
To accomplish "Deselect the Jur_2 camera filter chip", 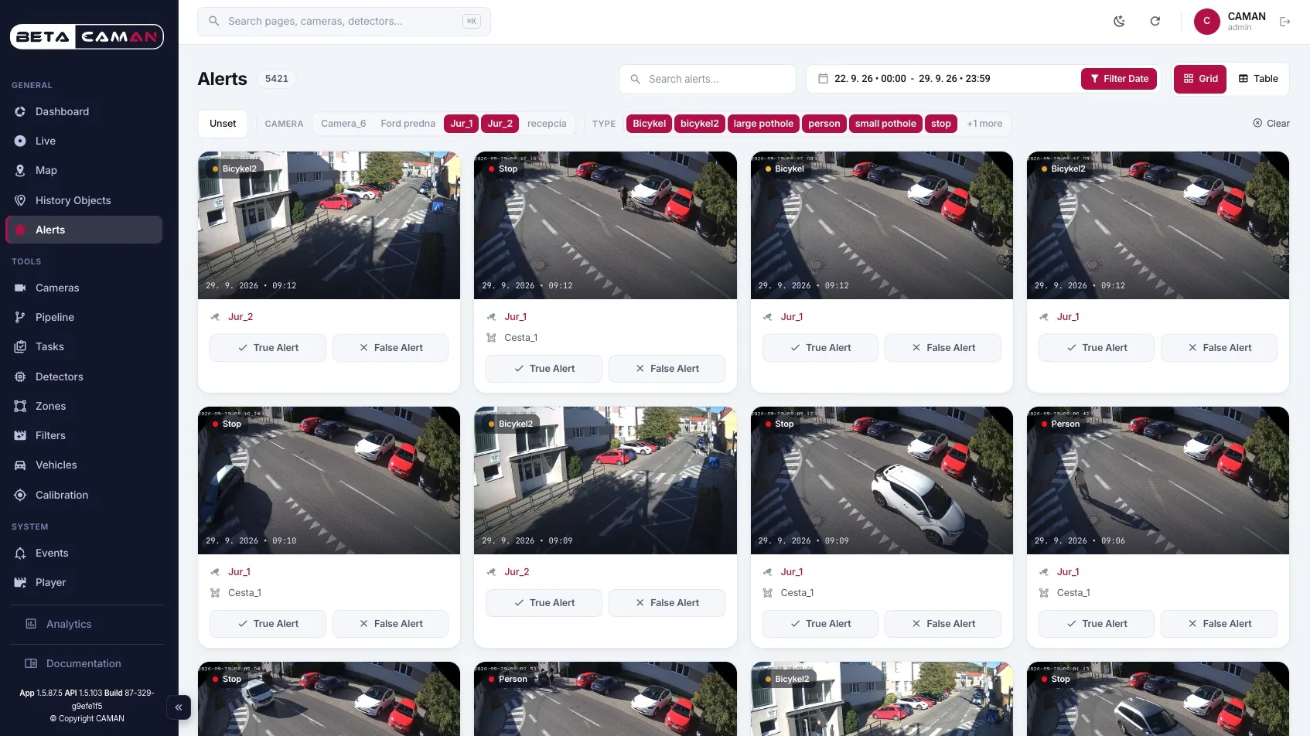I will click(x=500, y=124).
